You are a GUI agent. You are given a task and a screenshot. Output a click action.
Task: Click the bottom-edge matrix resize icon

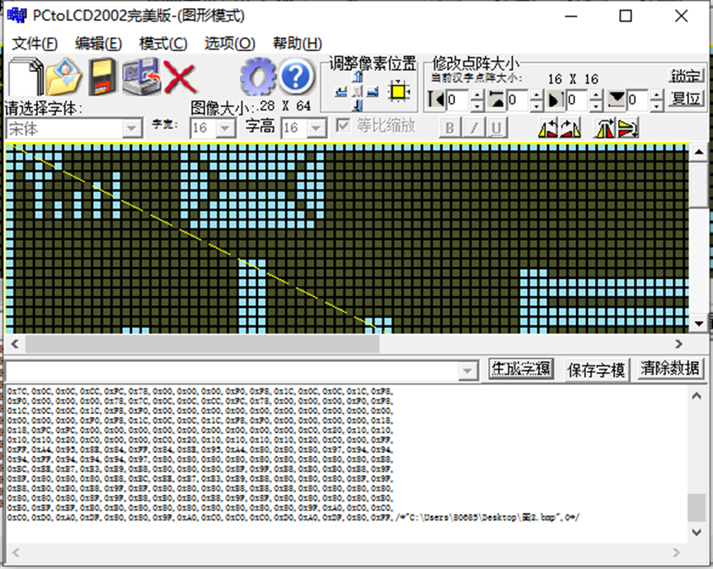(x=616, y=100)
